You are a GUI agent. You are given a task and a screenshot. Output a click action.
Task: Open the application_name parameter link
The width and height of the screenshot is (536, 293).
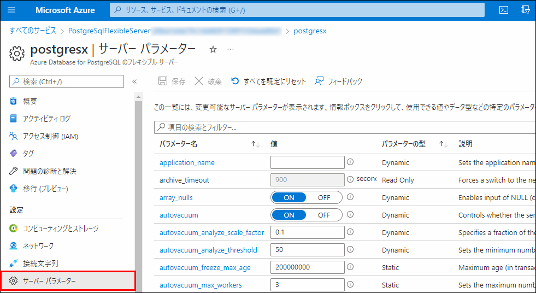[187, 163]
